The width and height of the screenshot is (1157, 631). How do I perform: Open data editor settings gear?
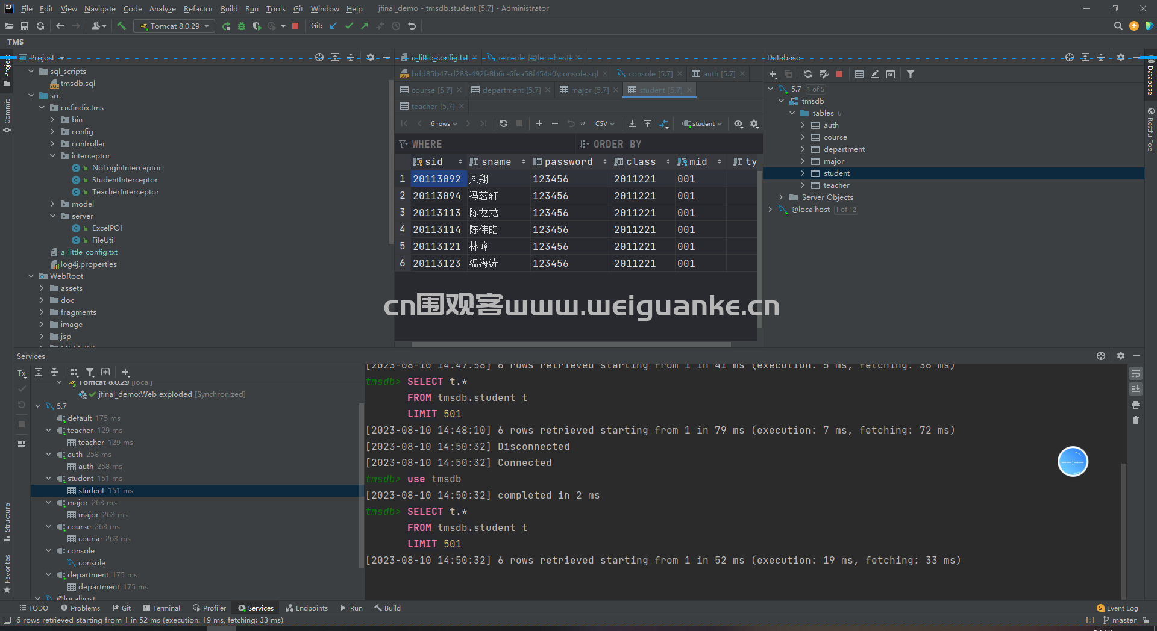click(x=754, y=123)
